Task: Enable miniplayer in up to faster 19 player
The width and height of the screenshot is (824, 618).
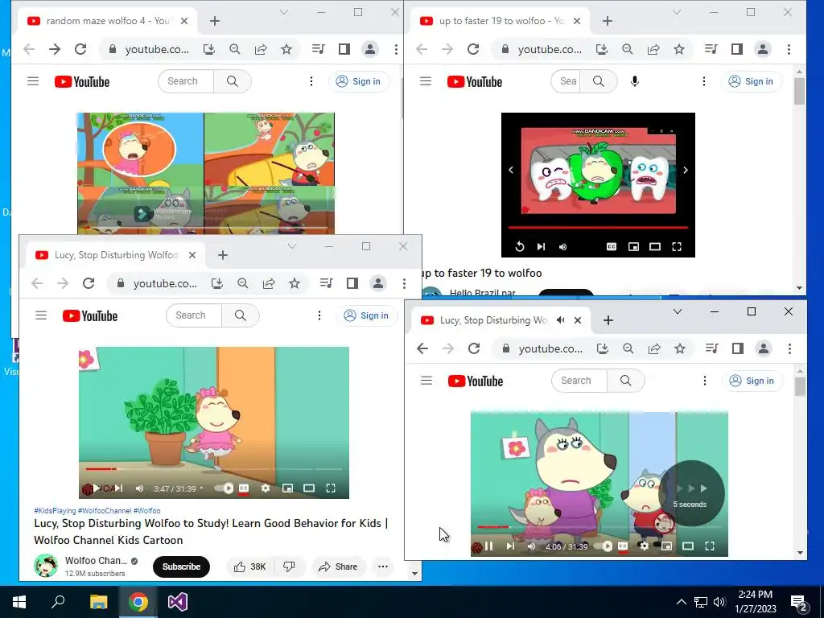Action: pos(634,246)
